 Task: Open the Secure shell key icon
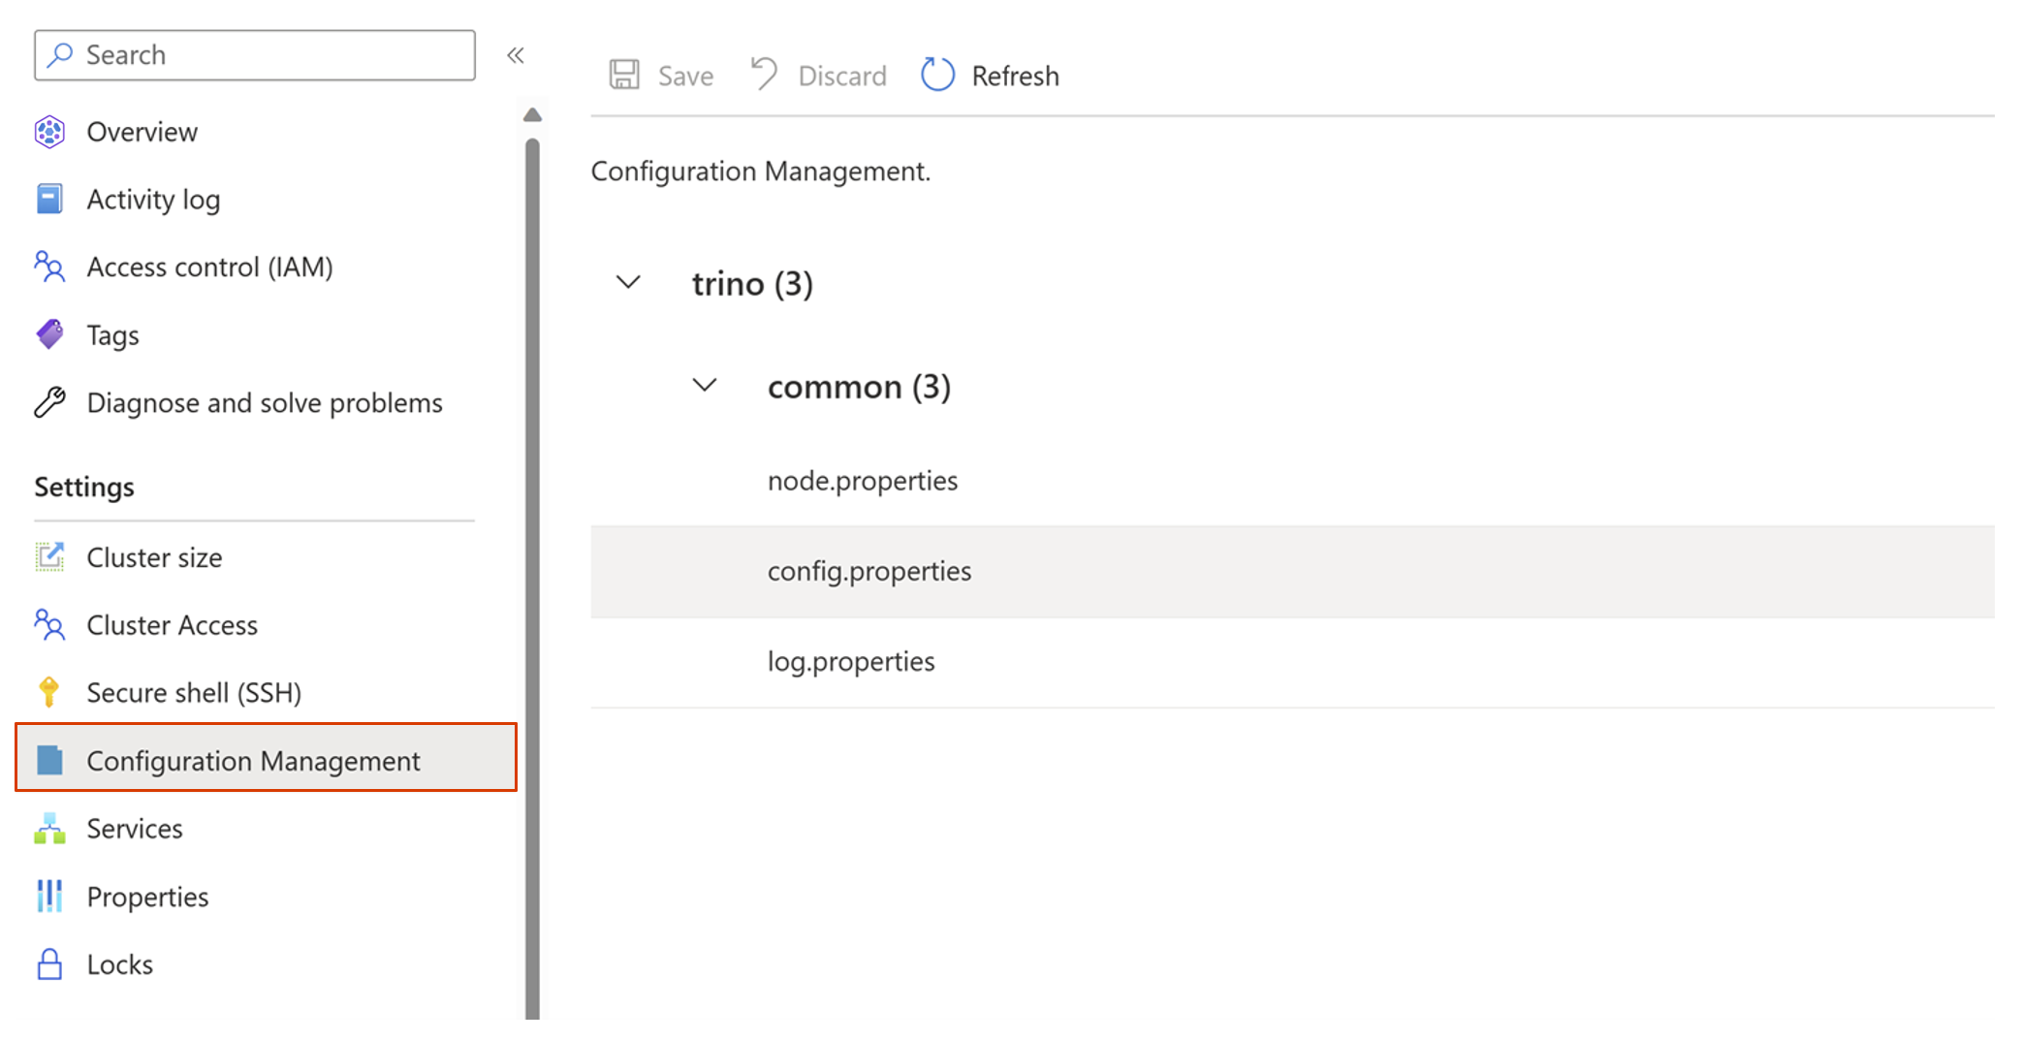(49, 691)
